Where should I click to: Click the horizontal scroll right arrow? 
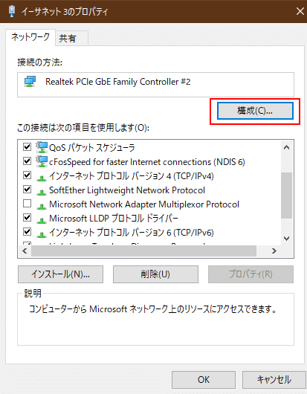[x=274, y=251]
